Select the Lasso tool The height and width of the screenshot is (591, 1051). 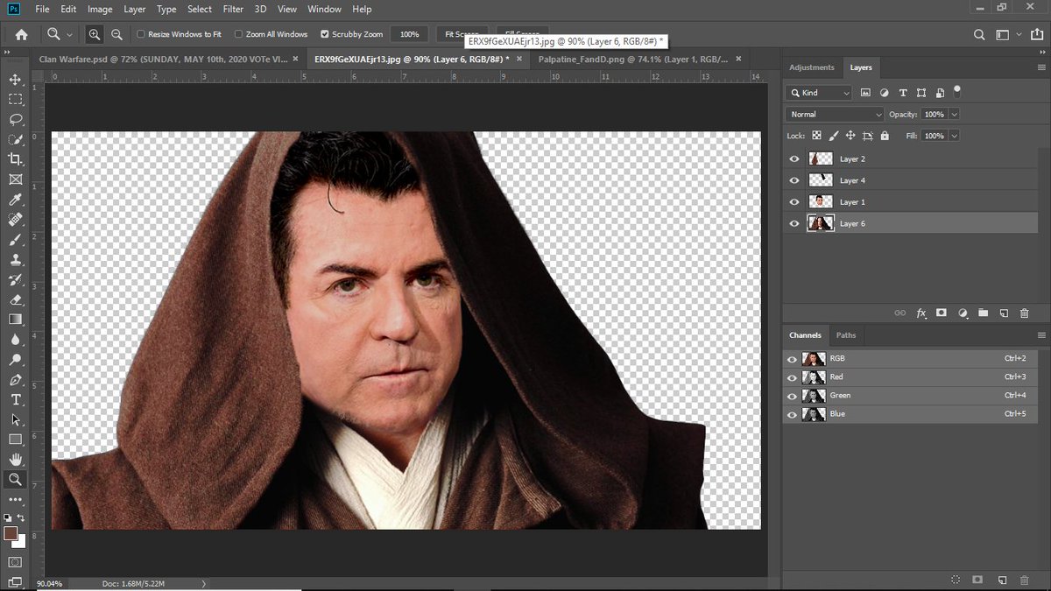tap(15, 119)
